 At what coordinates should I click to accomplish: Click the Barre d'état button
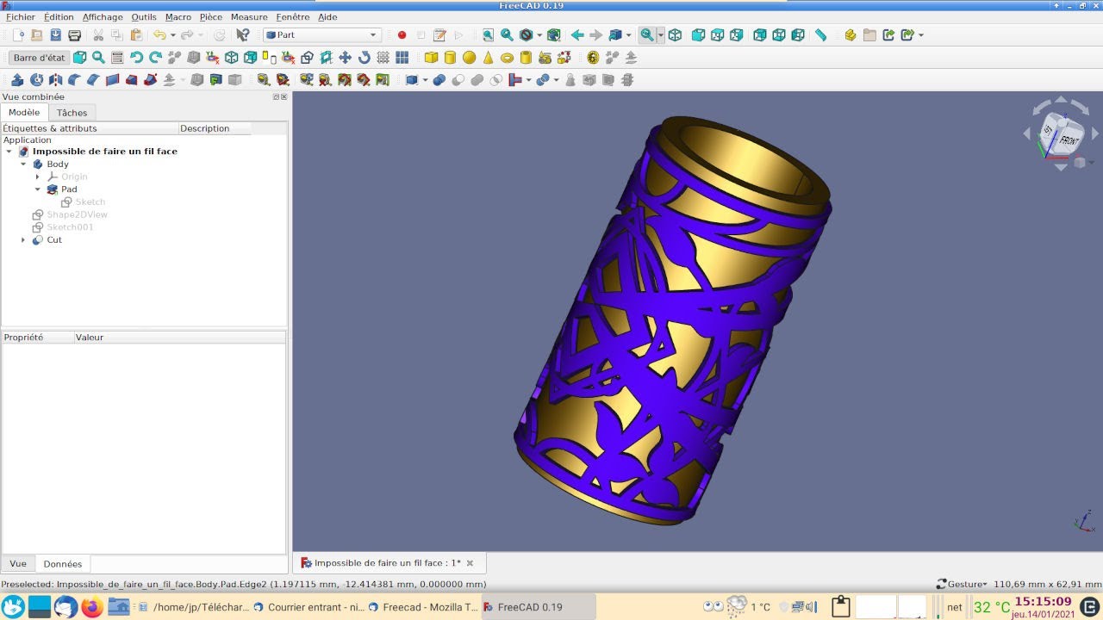pos(39,58)
